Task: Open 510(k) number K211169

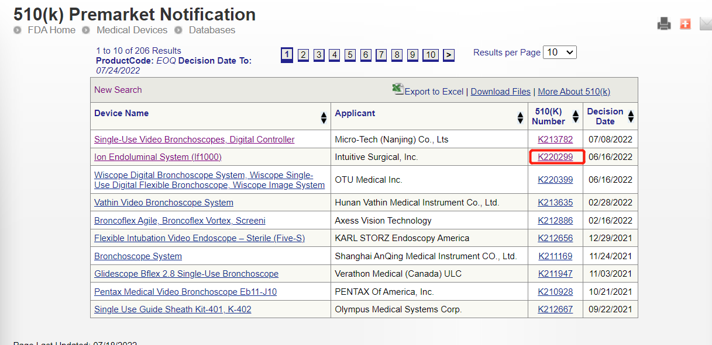Action: [555, 256]
